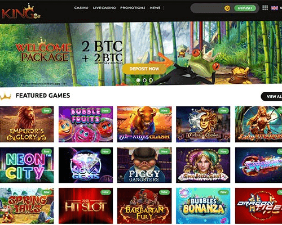
Task: Switch to the second banner slide dot
Action: (144, 80)
